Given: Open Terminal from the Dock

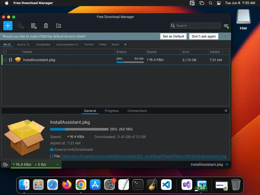Looking at the screenshot, I should tap(138, 185).
